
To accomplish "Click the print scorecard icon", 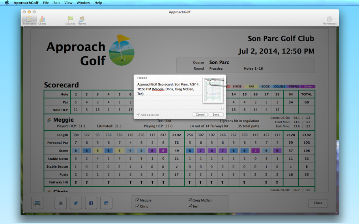I will (x=37, y=203).
